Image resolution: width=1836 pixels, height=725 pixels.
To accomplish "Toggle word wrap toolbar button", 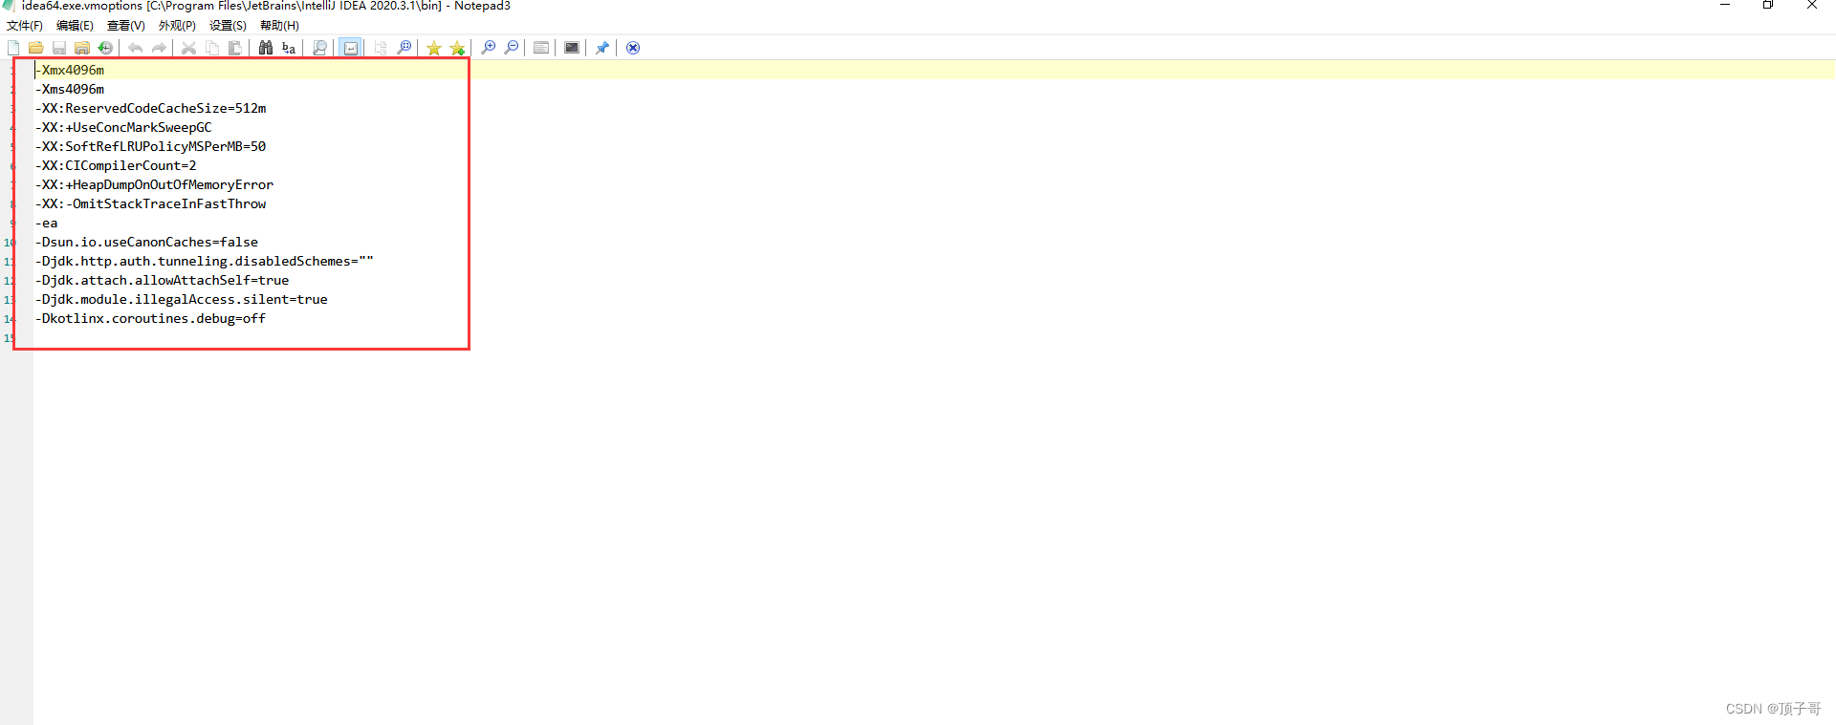I will (x=351, y=48).
